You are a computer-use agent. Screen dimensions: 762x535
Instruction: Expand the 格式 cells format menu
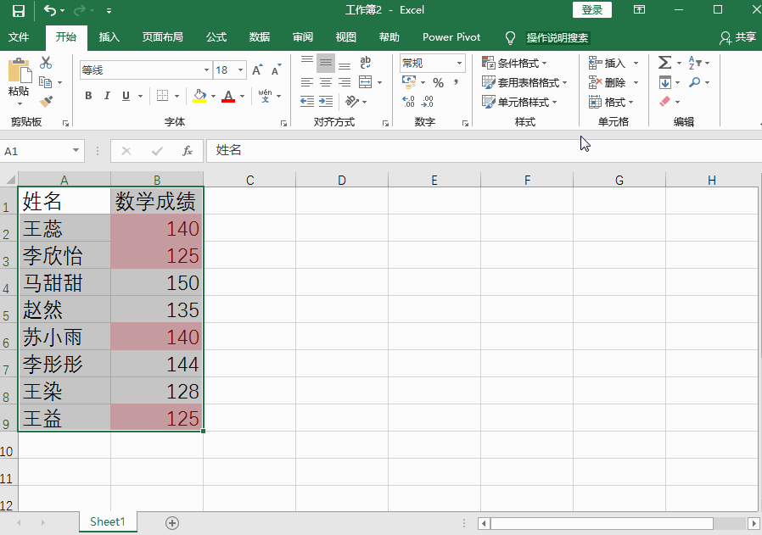(x=611, y=102)
